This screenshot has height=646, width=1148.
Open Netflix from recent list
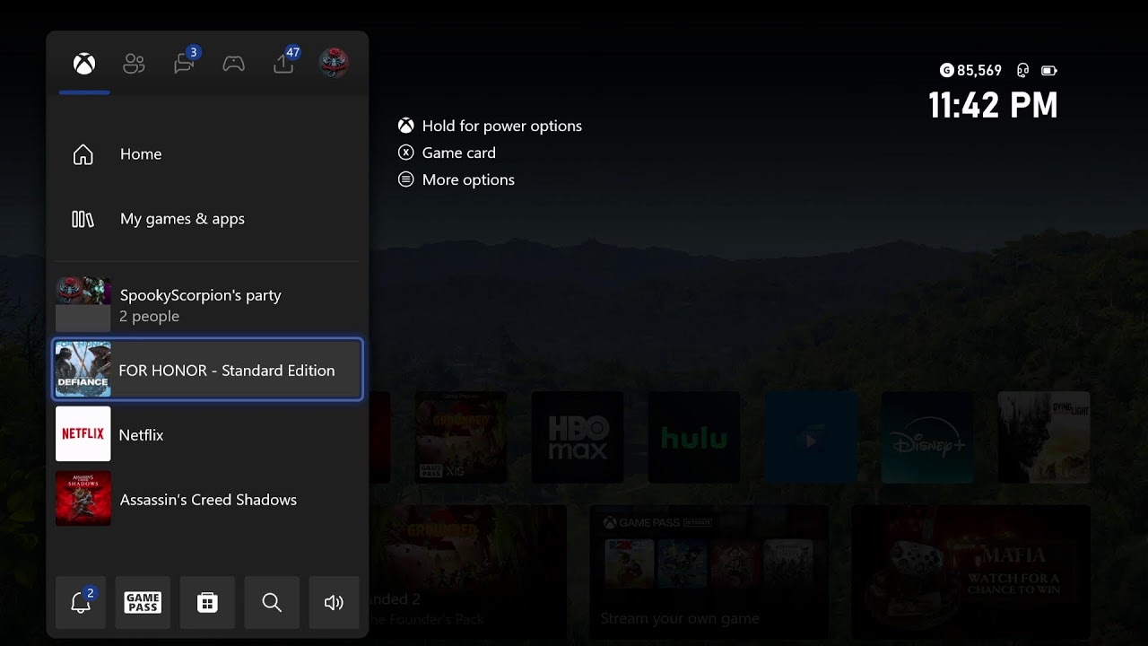click(x=207, y=434)
